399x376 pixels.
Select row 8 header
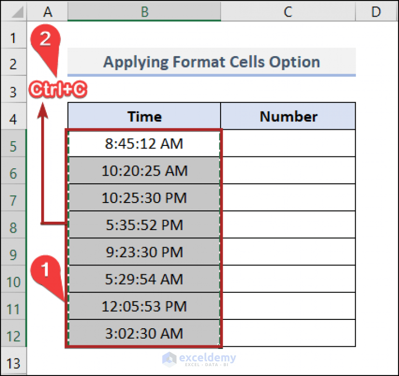[14, 224]
